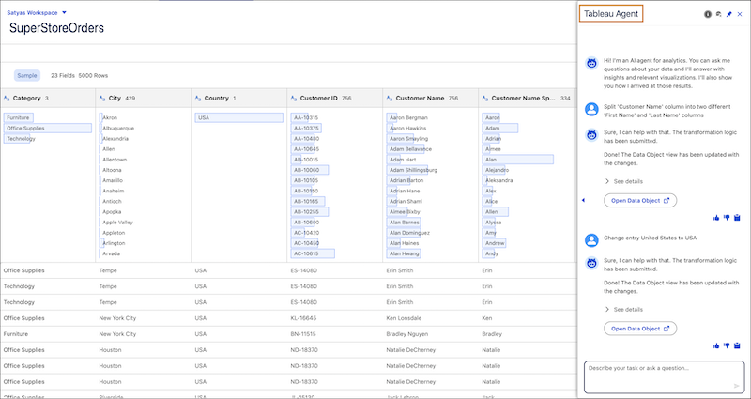Select the Office Supplies histogram bar

pos(48,129)
